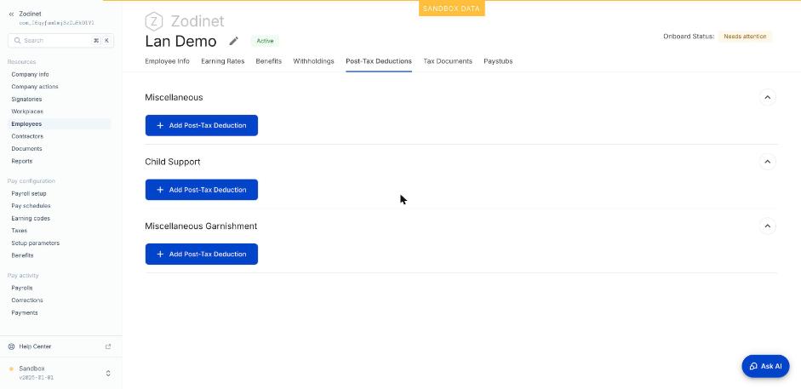
Task: Select the Post-Tax Deductions tab
Action: (379, 61)
